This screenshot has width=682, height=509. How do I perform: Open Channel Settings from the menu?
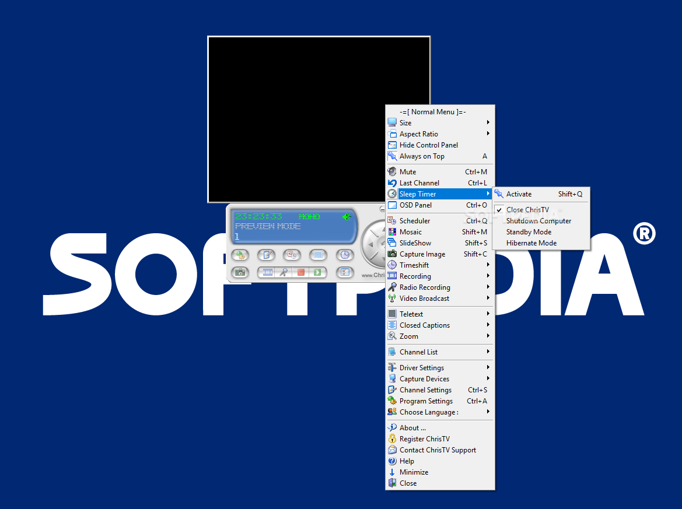(x=440, y=390)
